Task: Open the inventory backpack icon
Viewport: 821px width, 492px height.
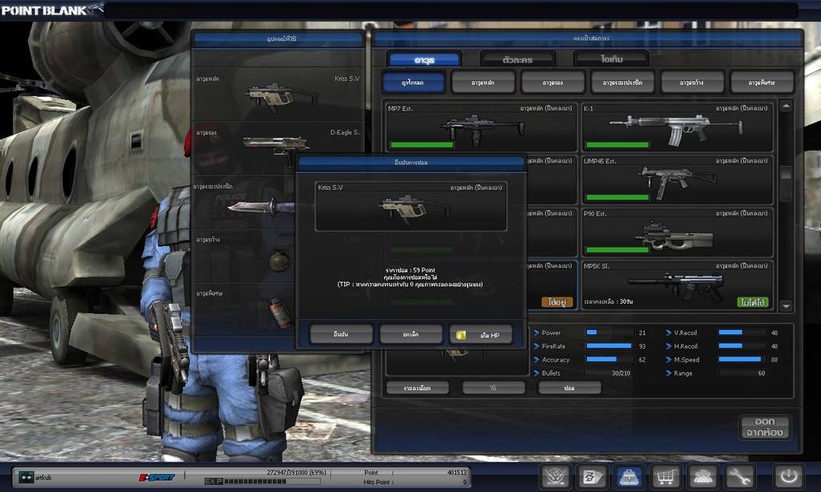Action: (629, 476)
